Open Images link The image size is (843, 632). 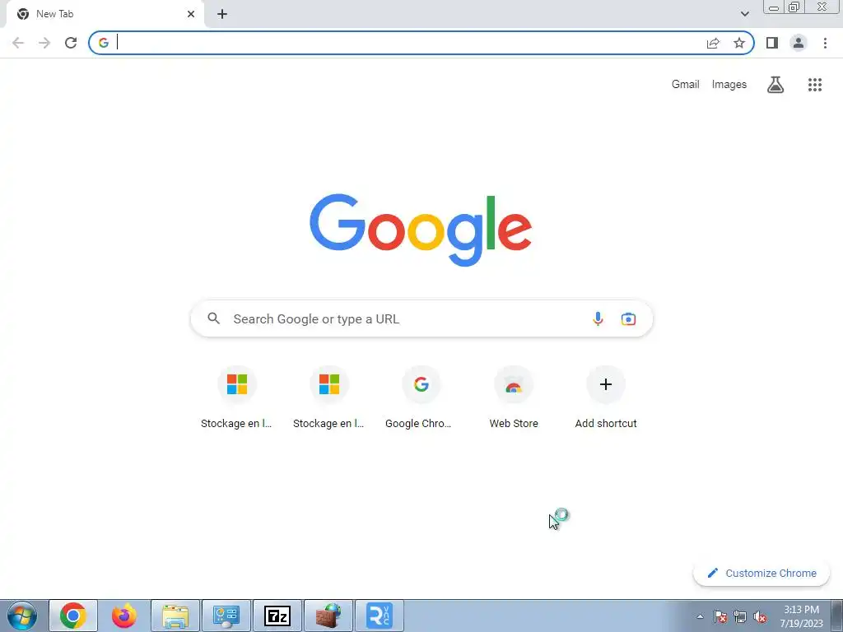(x=729, y=85)
